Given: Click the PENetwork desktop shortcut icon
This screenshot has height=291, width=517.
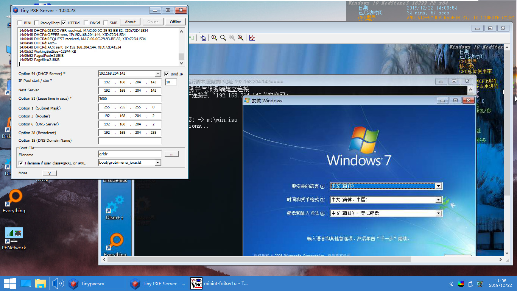Looking at the screenshot, I should click(14, 239).
